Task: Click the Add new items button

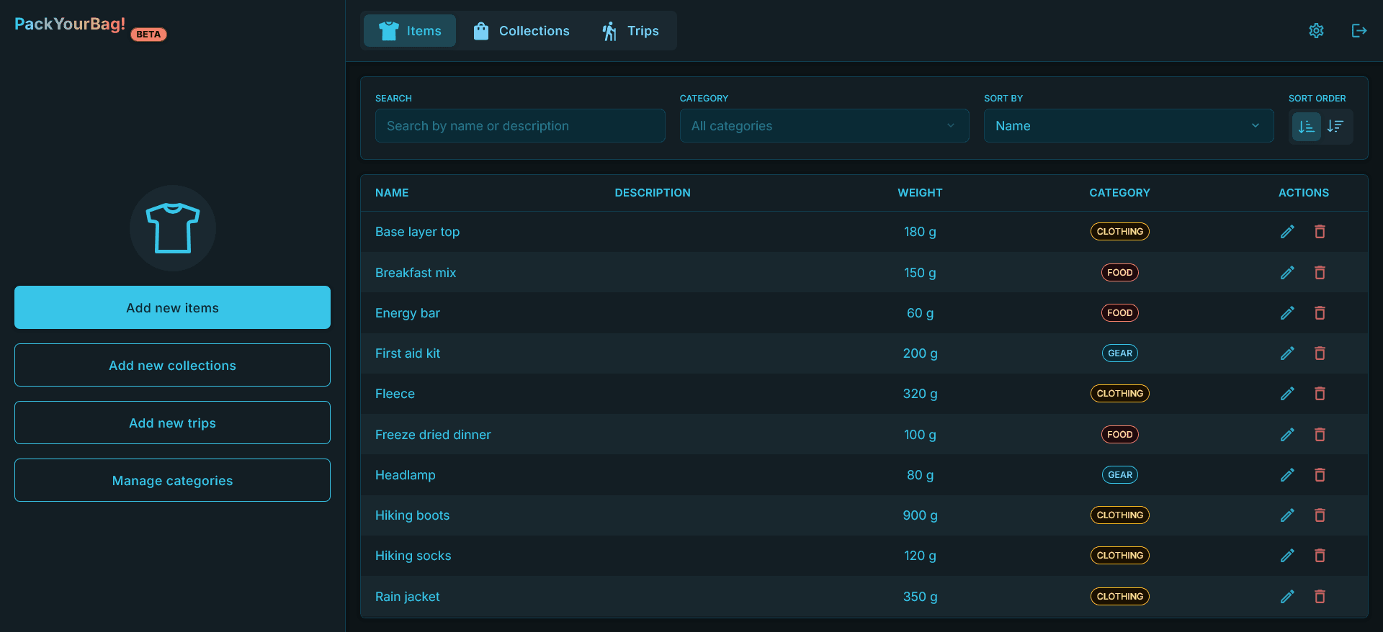Action: (x=172, y=307)
